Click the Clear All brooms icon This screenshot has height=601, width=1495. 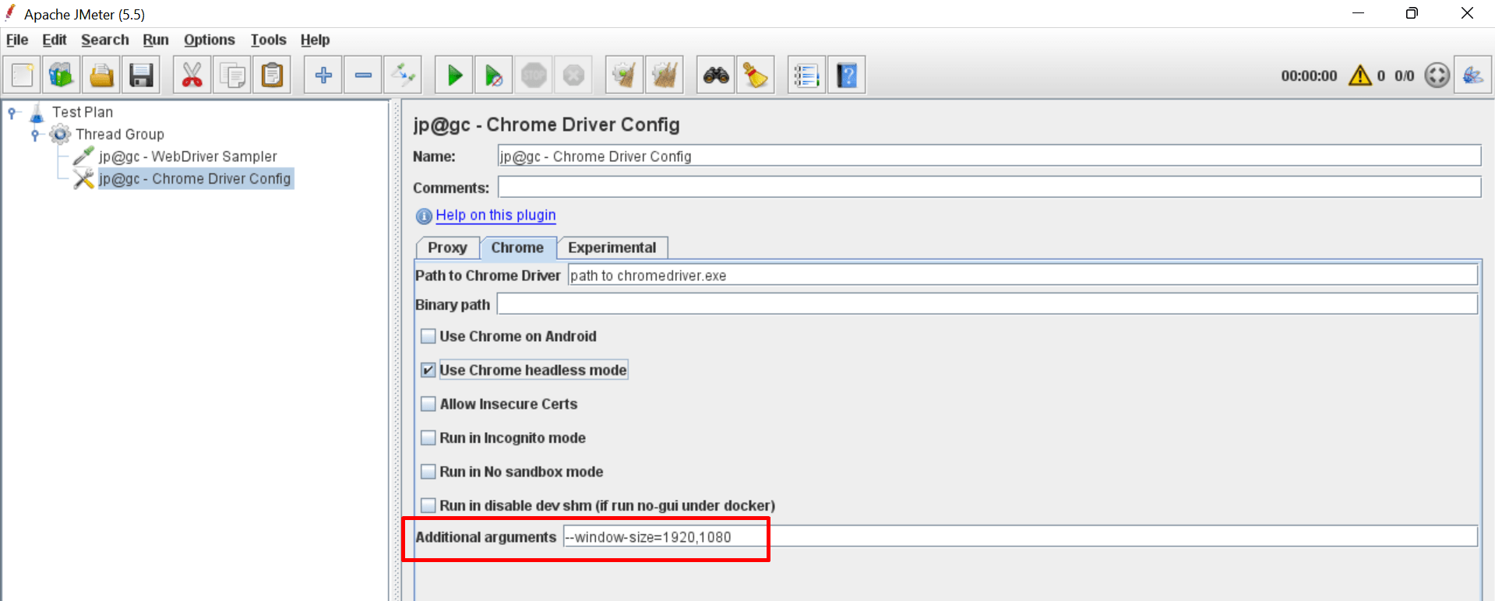[x=665, y=76]
